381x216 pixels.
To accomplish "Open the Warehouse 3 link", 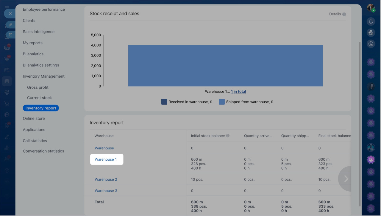I will point(106,191).
